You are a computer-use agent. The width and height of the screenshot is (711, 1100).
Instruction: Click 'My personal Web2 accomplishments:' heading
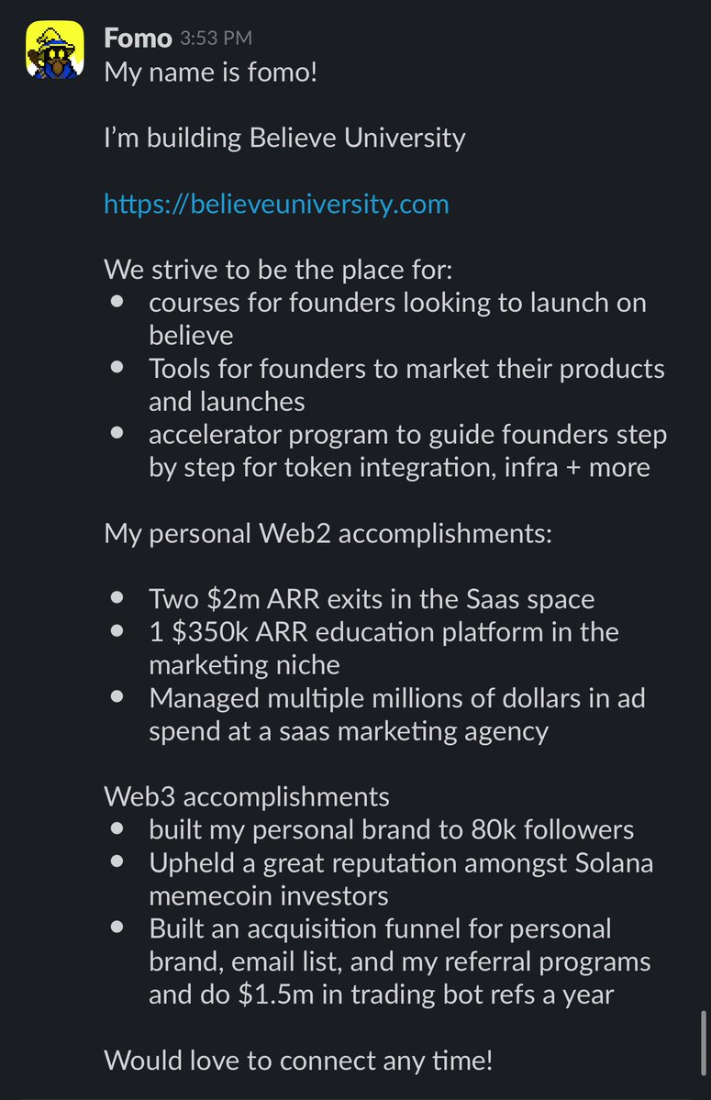click(x=328, y=533)
